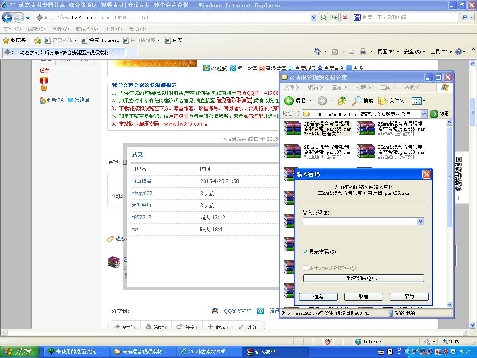This screenshot has height=358, width=477.
Task: Select the part35.rar archive file icon
Action: tap(292, 128)
